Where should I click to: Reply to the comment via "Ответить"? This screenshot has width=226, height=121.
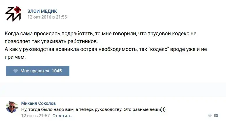[62, 115]
